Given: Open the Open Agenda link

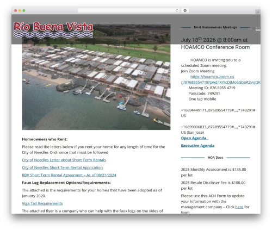Looking at the screenshot, I should pos(194,138).
